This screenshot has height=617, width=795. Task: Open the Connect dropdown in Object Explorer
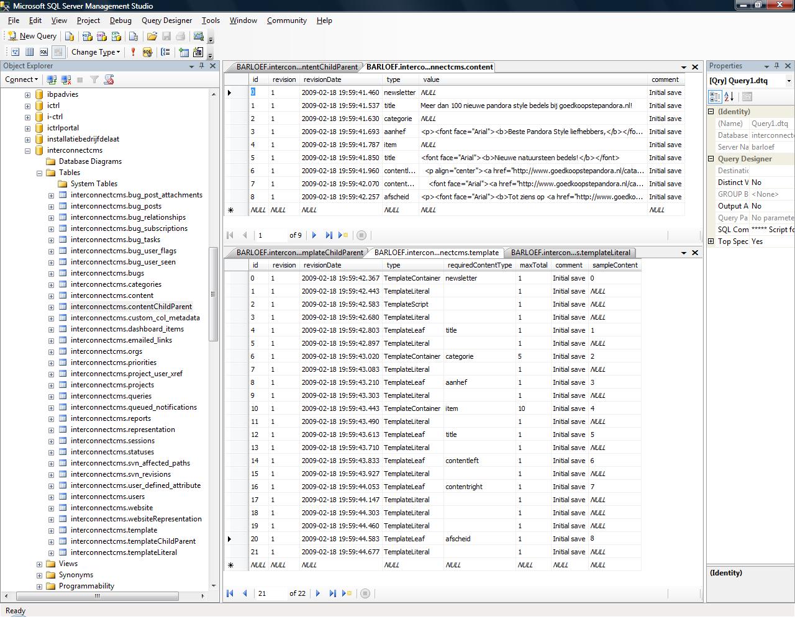tap(22, 79)
